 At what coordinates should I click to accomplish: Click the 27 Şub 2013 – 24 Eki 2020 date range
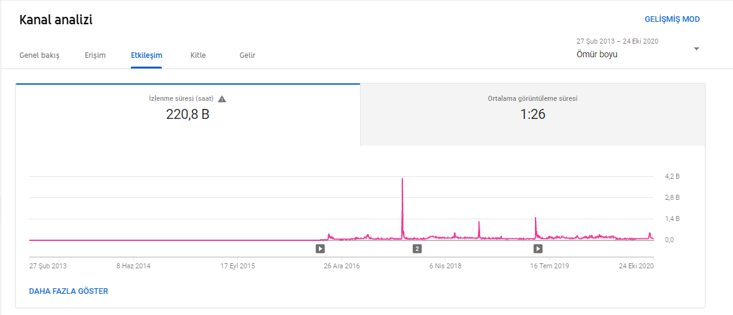[x=617, y=41]
